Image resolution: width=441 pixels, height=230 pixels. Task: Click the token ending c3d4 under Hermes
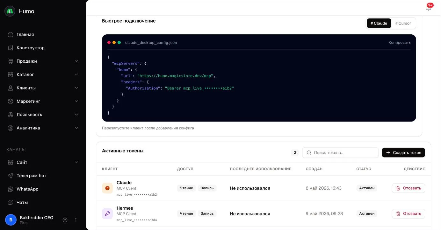137,220
